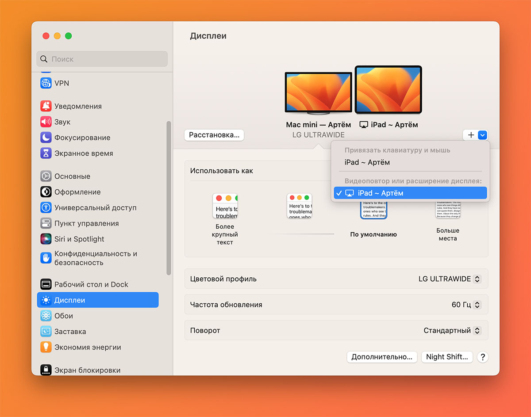Click the Универсальный доступ icon

(46, 208)
